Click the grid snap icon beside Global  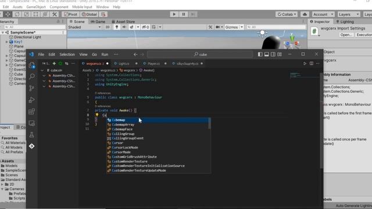(x=103, y=14)
